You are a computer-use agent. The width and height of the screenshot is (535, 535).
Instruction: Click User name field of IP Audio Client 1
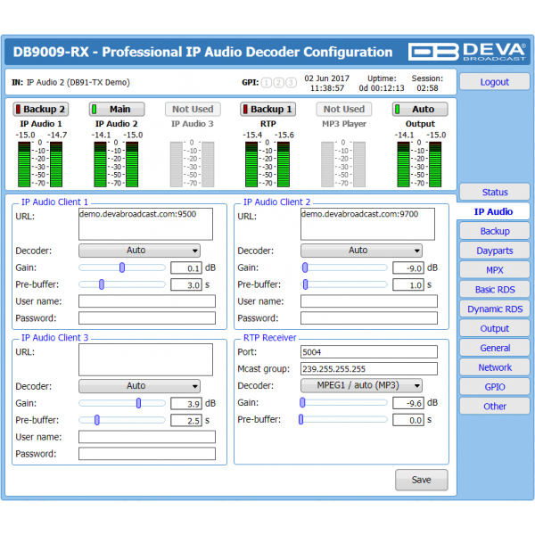[147, 301]
